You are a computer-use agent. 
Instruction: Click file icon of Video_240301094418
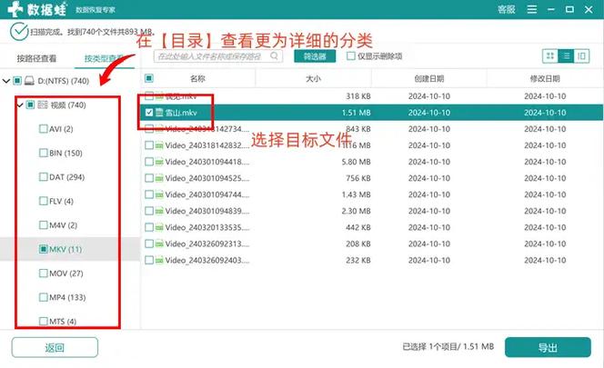(x=159, y=162)
